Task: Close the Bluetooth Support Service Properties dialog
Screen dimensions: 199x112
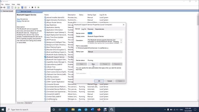Action: [124, 25]
